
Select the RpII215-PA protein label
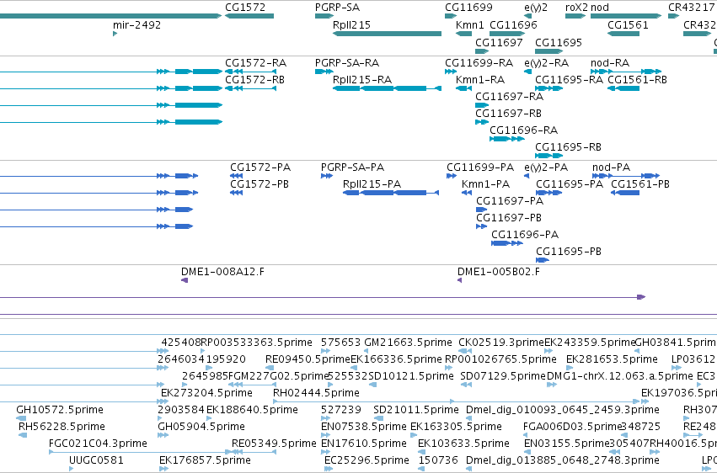(x=372, y=184)
